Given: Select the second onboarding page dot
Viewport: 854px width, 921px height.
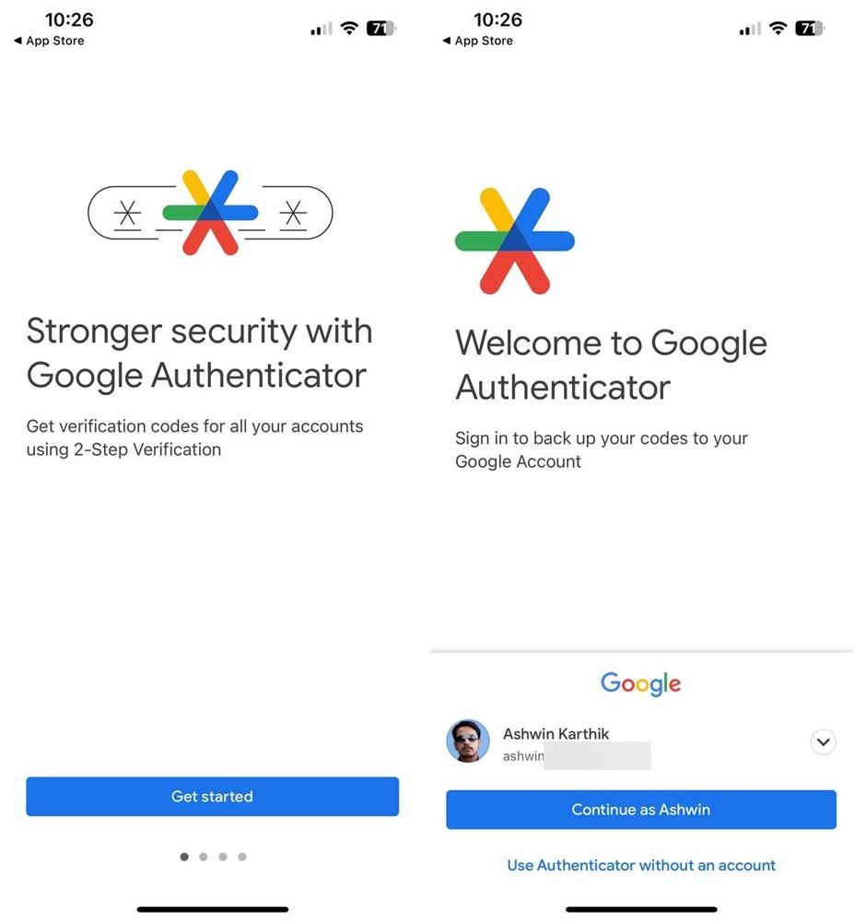Looking at the screenshot, I should pos(203,857).
